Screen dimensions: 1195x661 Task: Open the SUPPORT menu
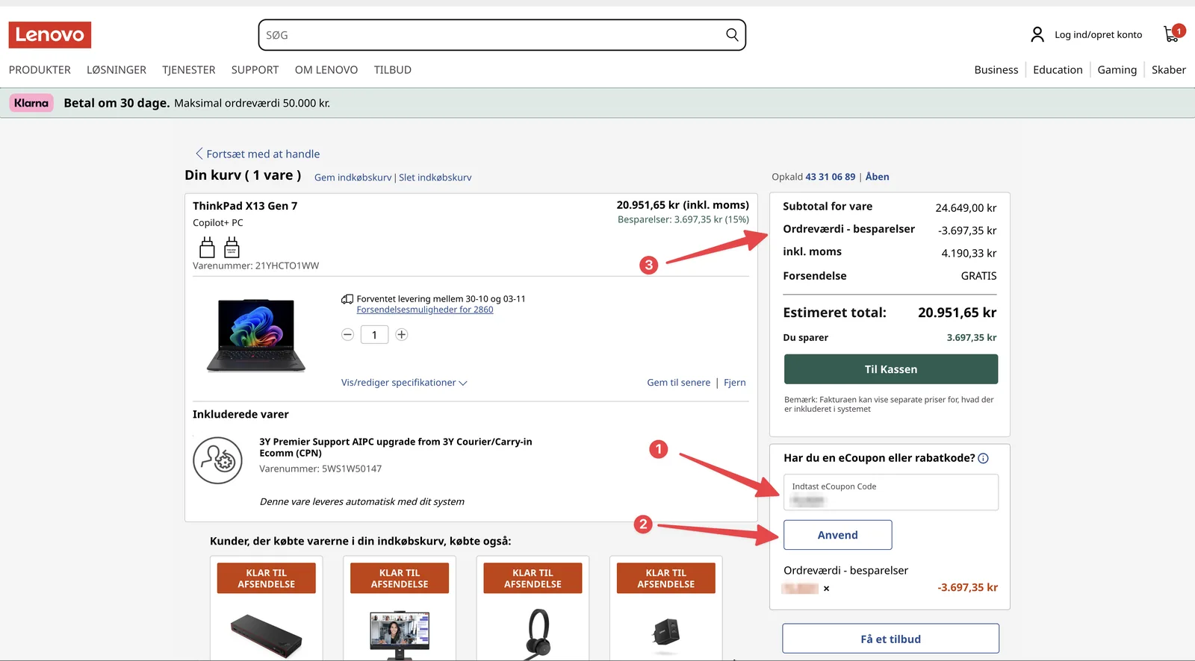pyautogui.click(x=255, y=70)
